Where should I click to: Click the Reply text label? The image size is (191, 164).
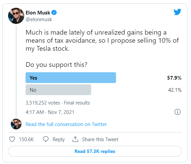[59, 139]
